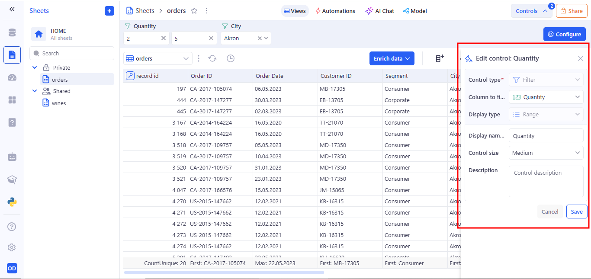The height and width of the screenshot is (279, 591).
Task: Click the refresh icon beside orders view
Action: coord(212,58)
